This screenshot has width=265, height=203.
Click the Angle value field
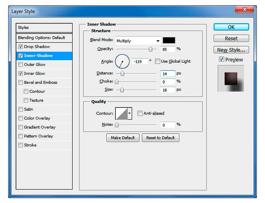[140, 61]
